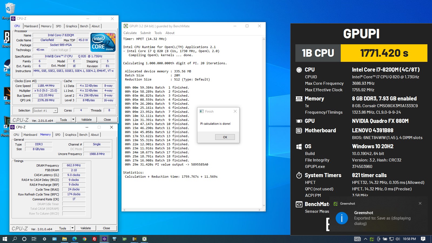Switch to BenchMate BM taskbar icon
Viewport: 432px width, 243px height.
tap(134, 239)
